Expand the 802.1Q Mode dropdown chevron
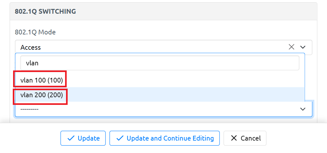The width and height of the screenshot is (327, 153). point(303,47)
